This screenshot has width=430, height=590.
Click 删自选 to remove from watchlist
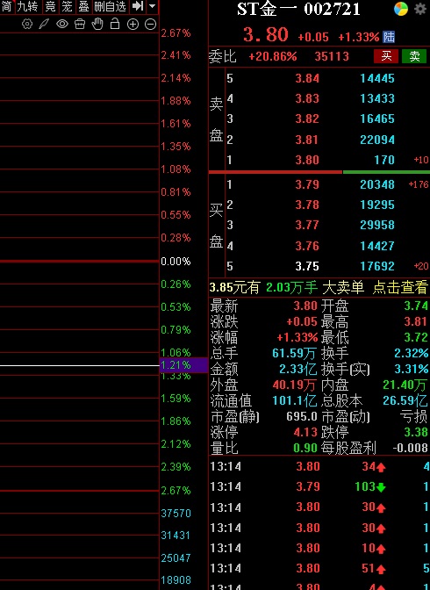coord(110,6)
